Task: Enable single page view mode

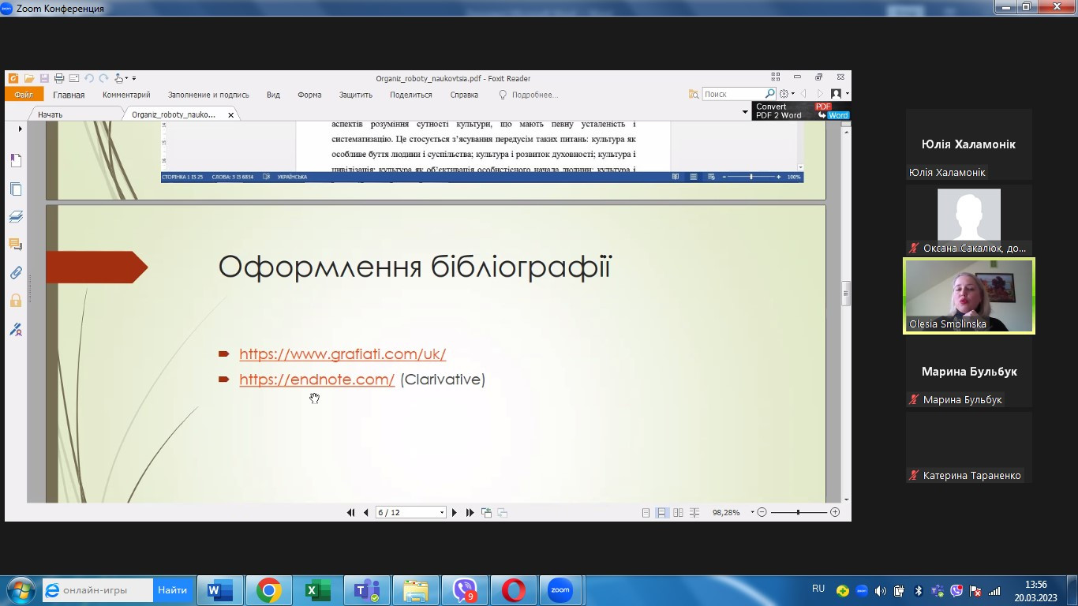Action: pyautogui.click(x=646, y=513)
